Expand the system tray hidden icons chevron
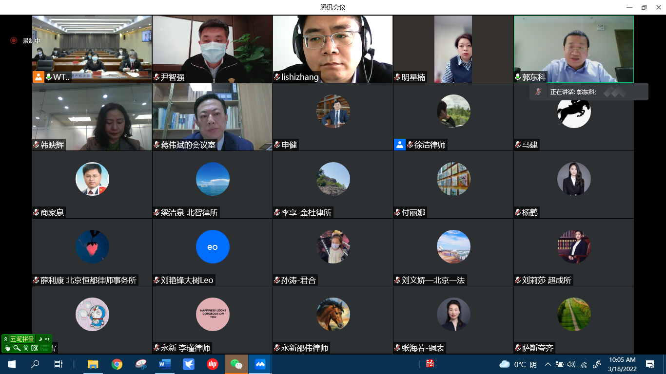The height and width of the screenshot is (374, 666). [x=548, y=364]
